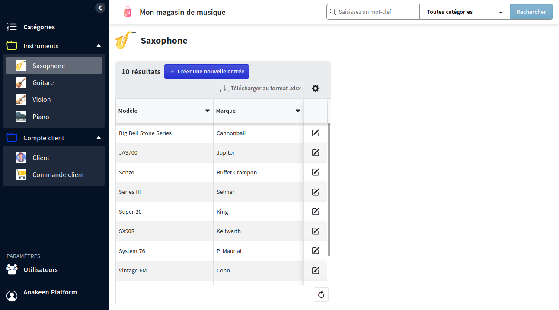Open the Marque column filter dropdown
Screen dimensions: 559x310
click(298, 111)
